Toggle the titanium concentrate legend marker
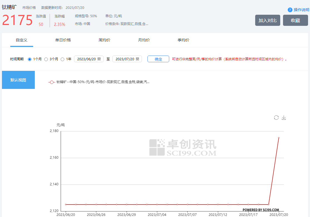310x217 pixels. 52,82
